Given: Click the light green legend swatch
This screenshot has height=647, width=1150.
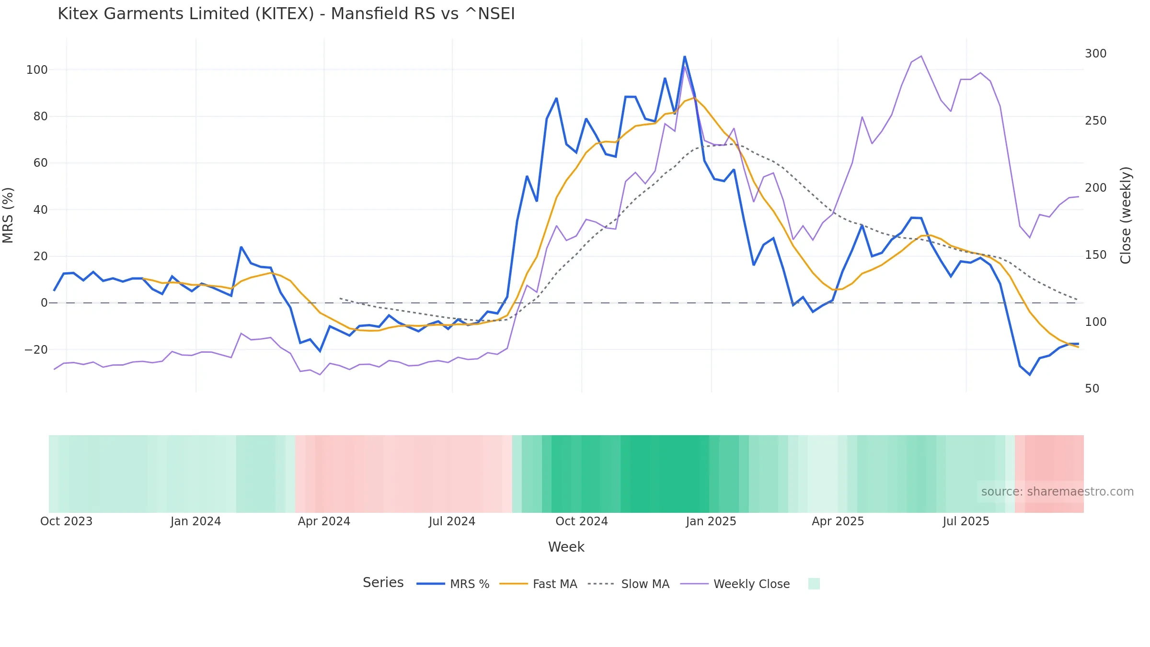Looking at the screenshot, I should 814,584.
